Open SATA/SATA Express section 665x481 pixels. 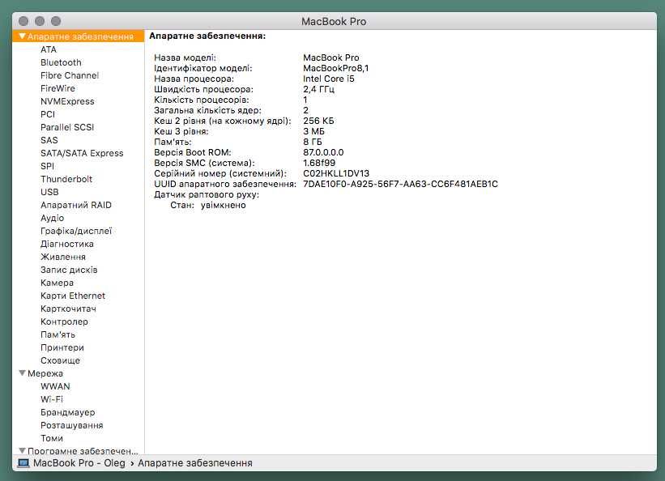pos(82,153)
